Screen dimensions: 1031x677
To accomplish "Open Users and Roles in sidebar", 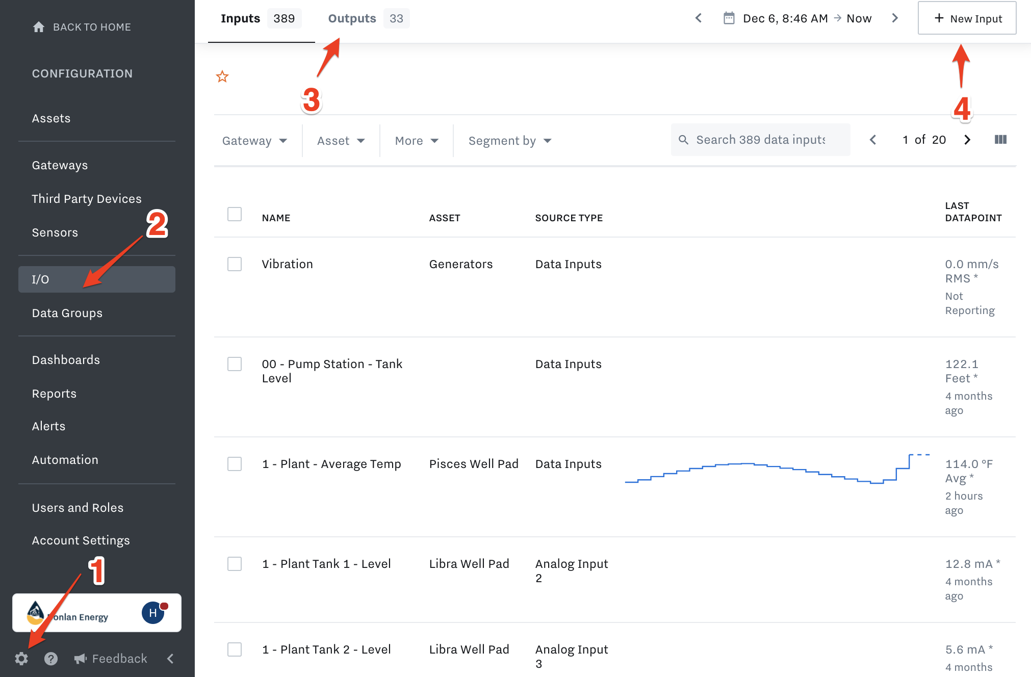I will (x=78, y=508).
